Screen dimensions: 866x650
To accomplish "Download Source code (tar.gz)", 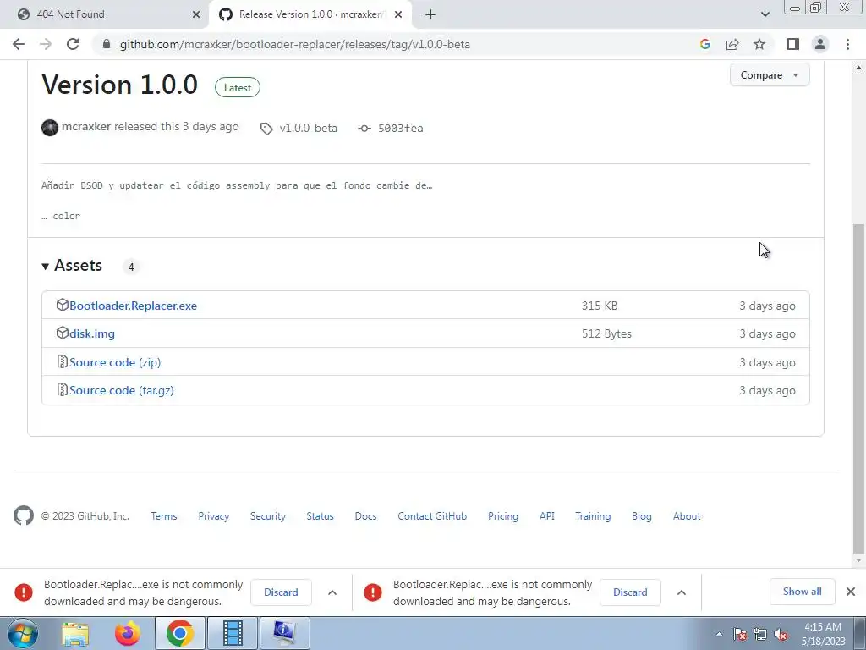I will (122, 390).
